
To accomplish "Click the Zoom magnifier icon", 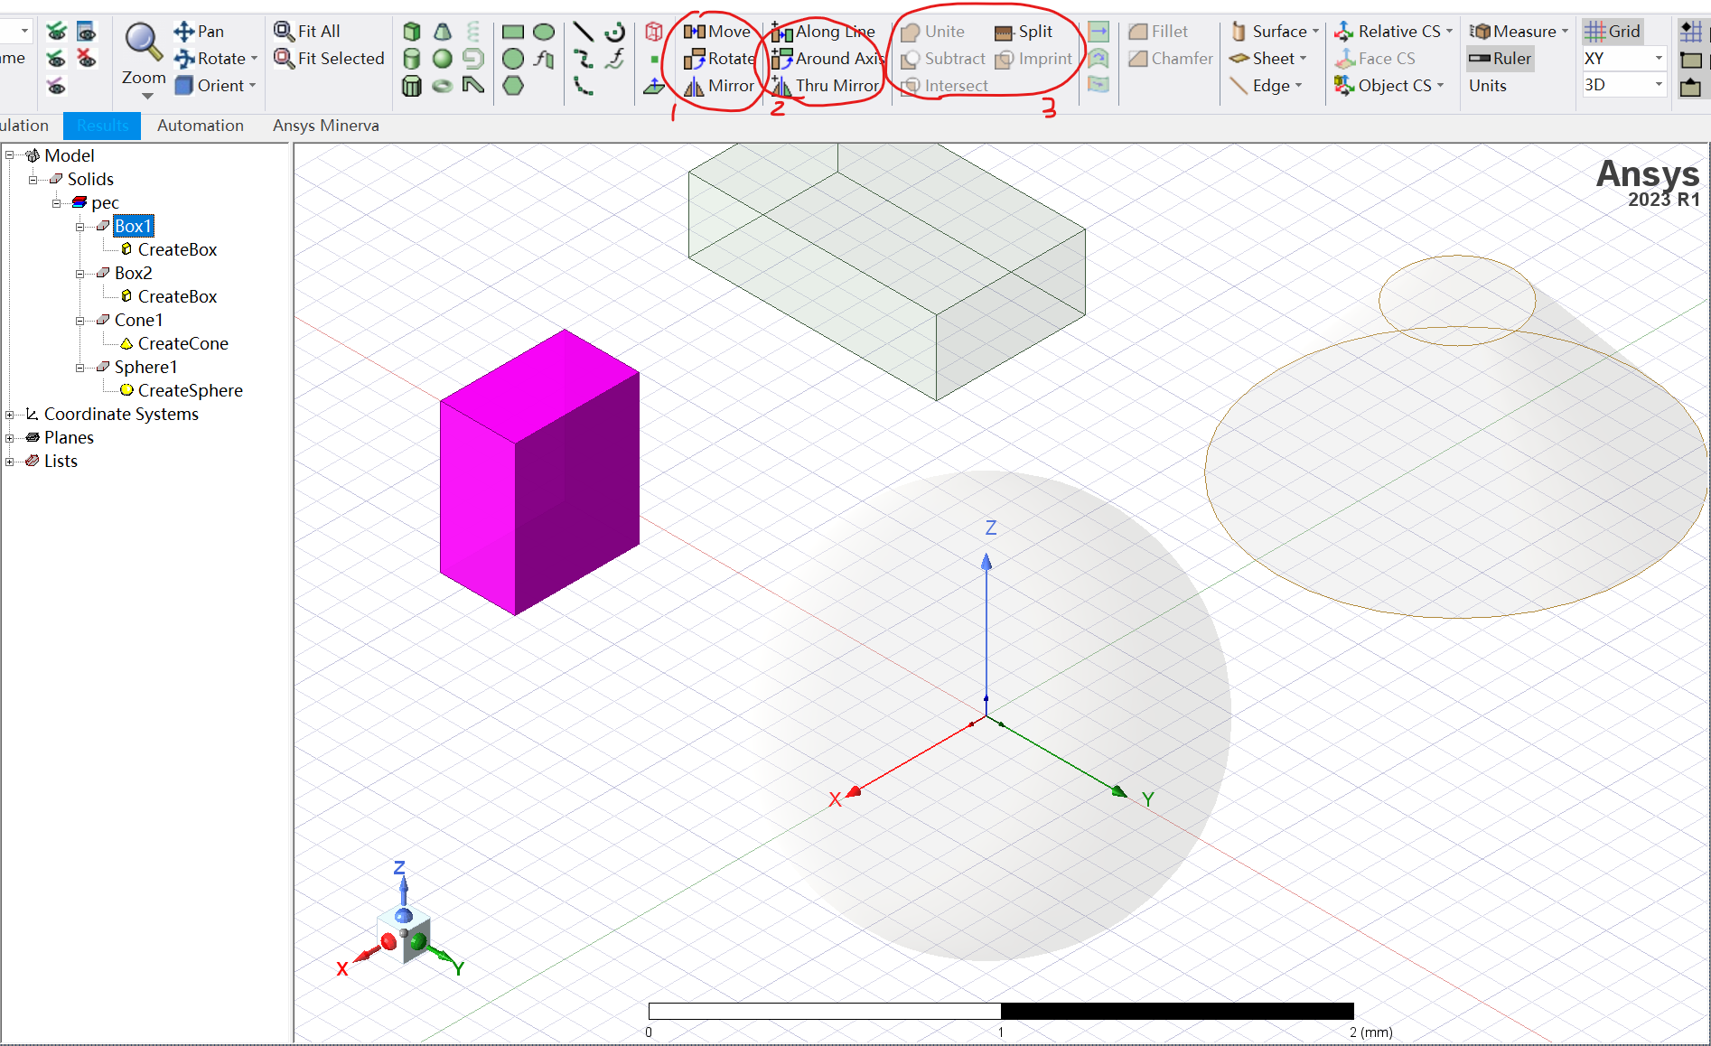I will point(144,42).
